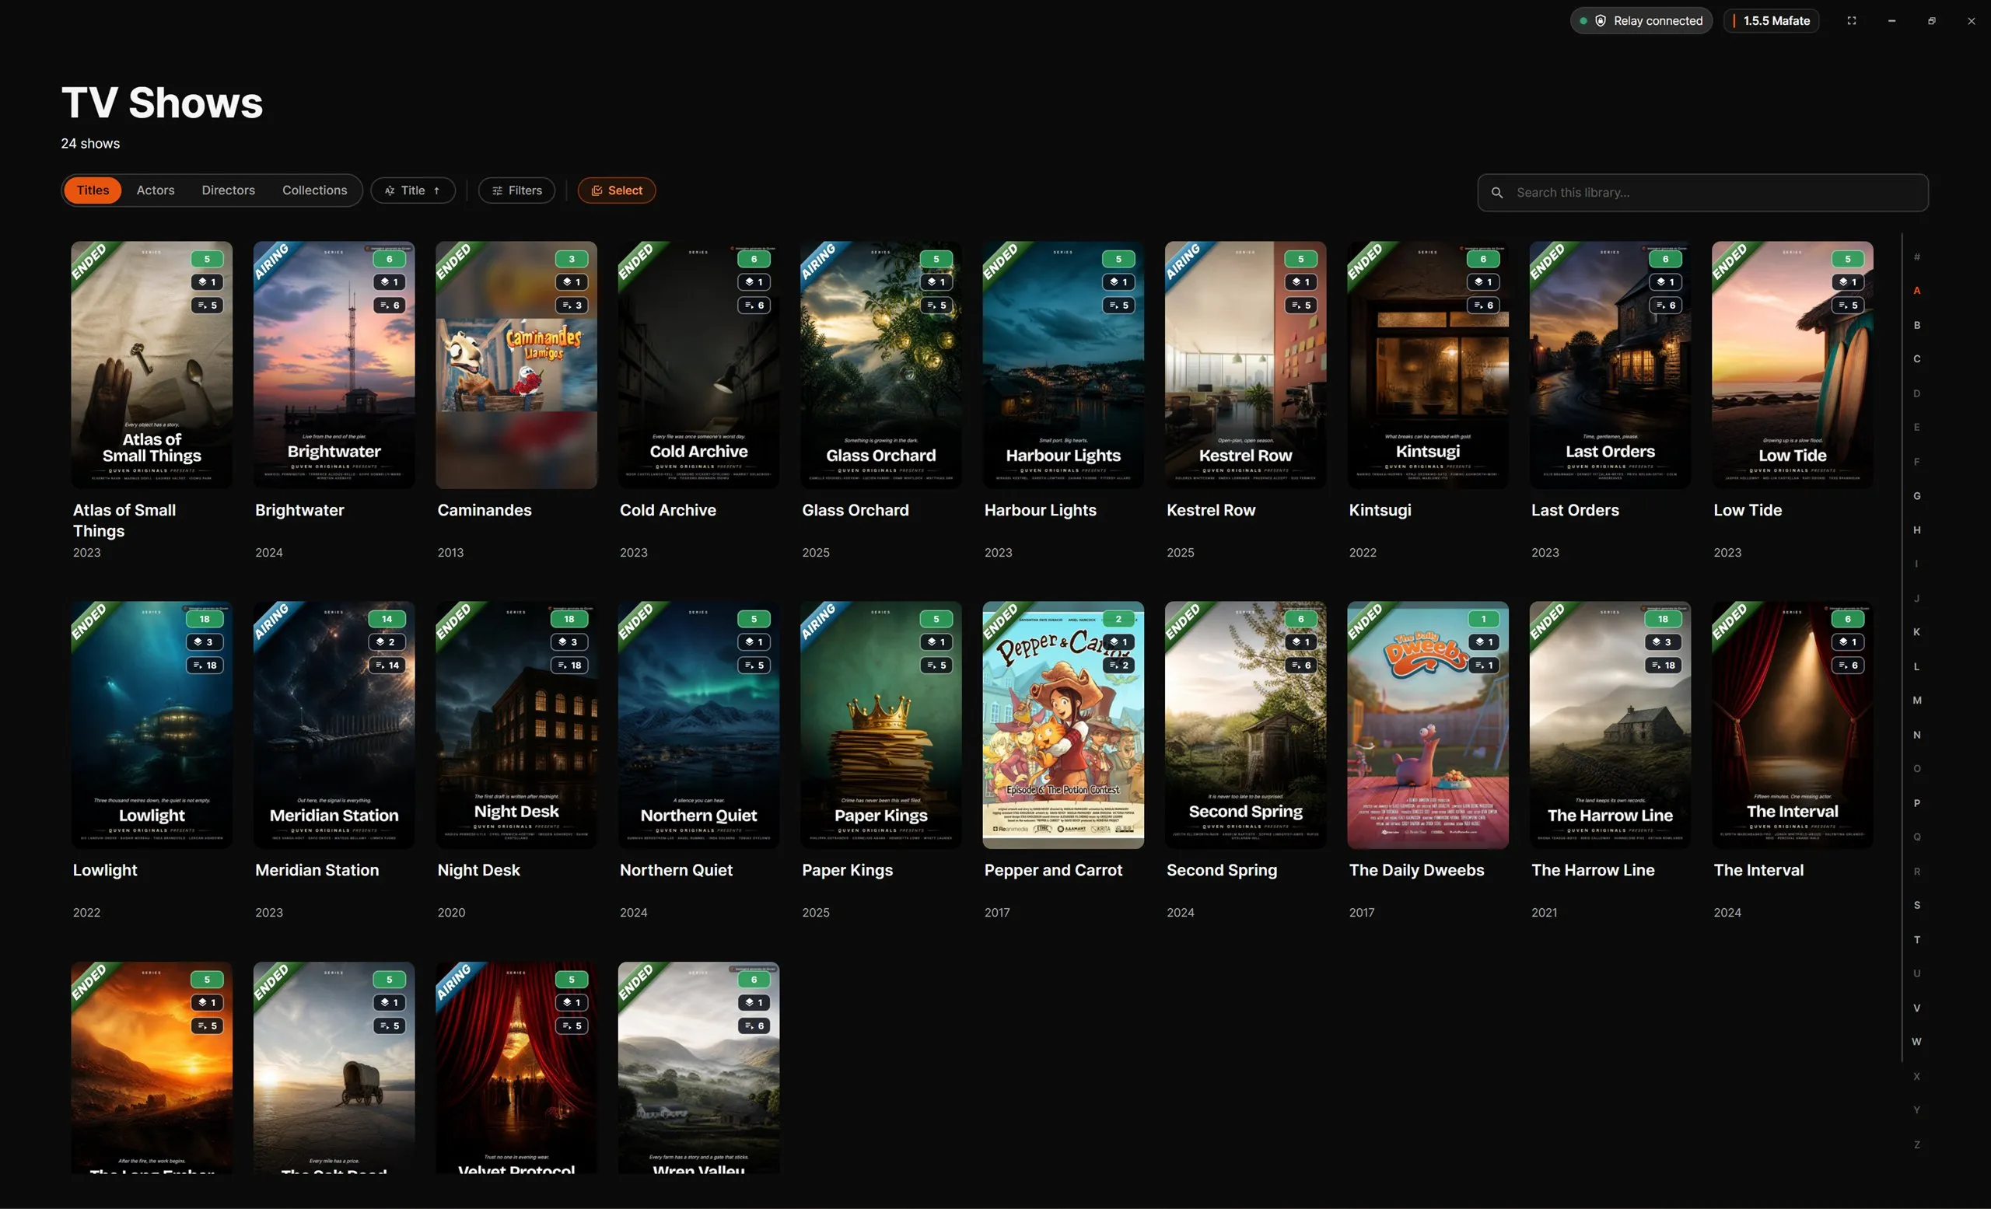Screen dimensions: 1991x1209
Task: Open the Kestrel Row poster
Action: click(1245, 365)
